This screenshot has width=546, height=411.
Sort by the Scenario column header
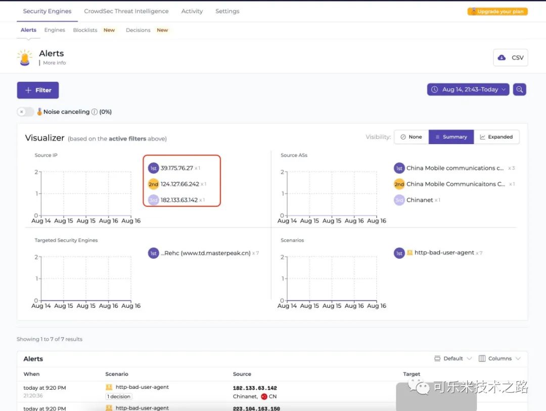(117, 374)
